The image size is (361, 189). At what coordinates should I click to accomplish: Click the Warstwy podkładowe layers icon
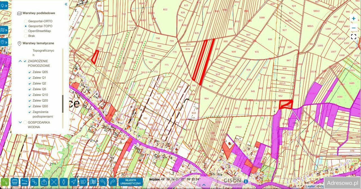pos(19,13)
